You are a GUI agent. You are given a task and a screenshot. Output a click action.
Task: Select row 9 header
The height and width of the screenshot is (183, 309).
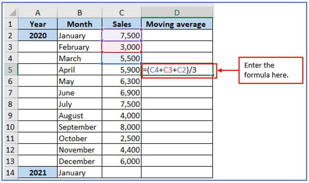[10, 115]
